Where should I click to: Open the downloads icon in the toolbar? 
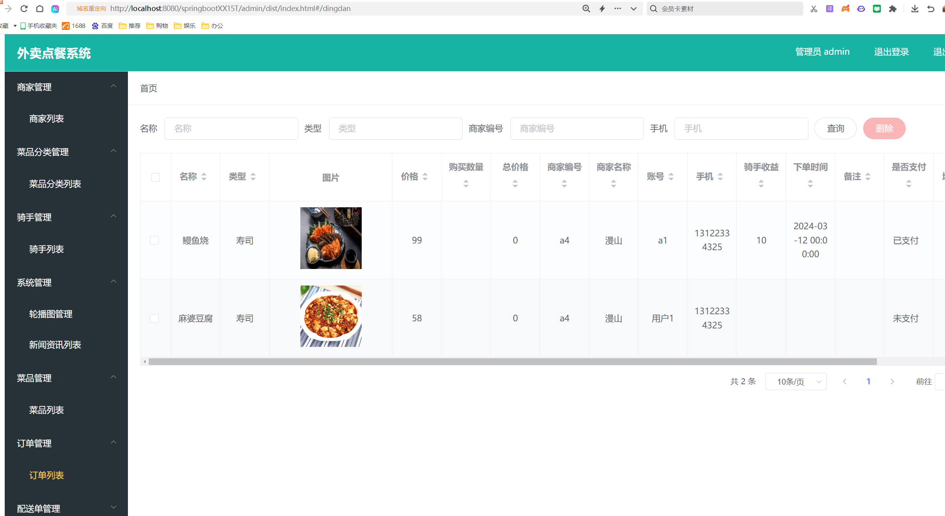pyautogui.click(x=914, y=8)
